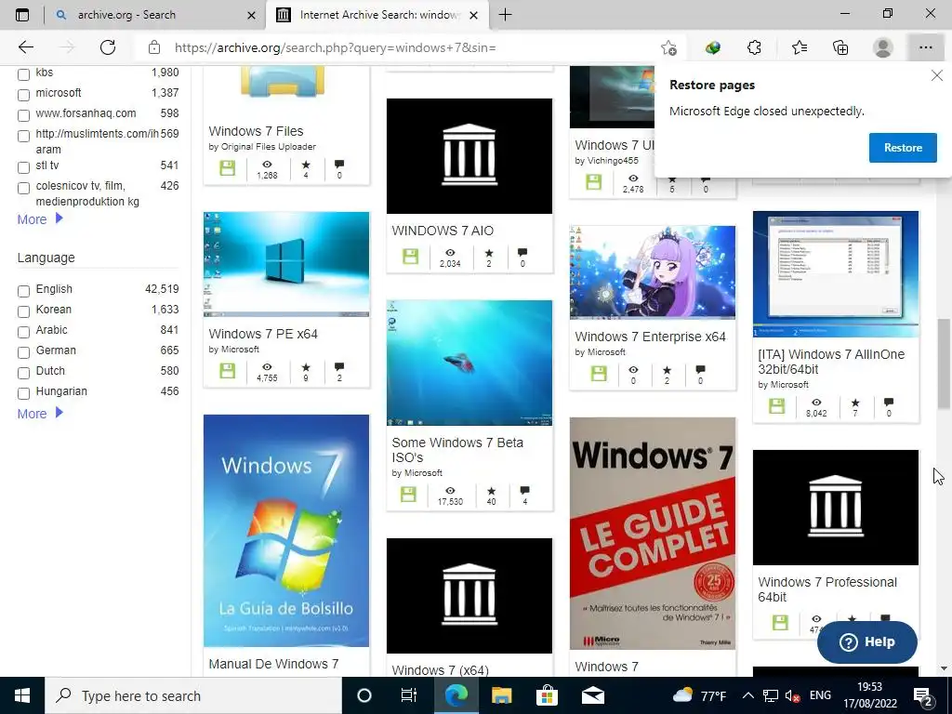Add this page to favorites star icon
The width and height of the screenshot is (952, 714).
pyautogui.click(x=668, y=47)
